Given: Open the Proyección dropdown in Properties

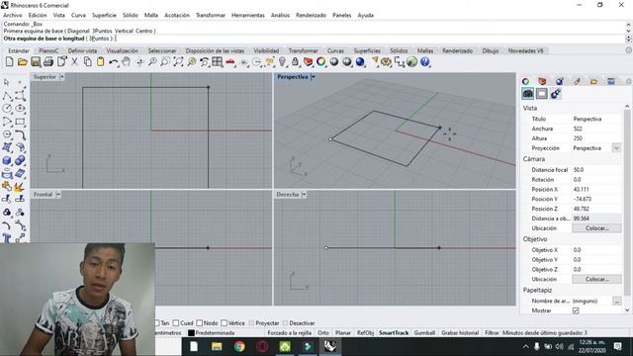Looking at the screenshot, I should coord(616,147).
